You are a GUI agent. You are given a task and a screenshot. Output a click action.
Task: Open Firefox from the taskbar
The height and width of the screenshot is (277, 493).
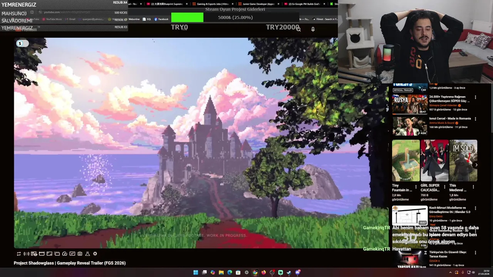click(x=263, y=272)
